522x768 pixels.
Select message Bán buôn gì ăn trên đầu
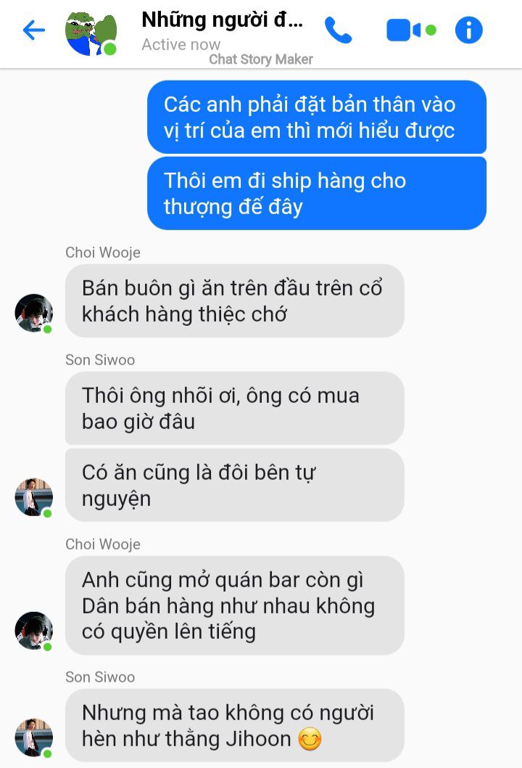pos(235,301)
